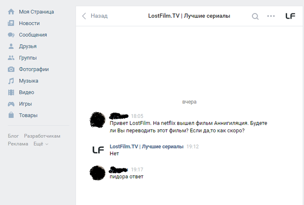Open the Сообщения chat bubble icon

point(11,35)
